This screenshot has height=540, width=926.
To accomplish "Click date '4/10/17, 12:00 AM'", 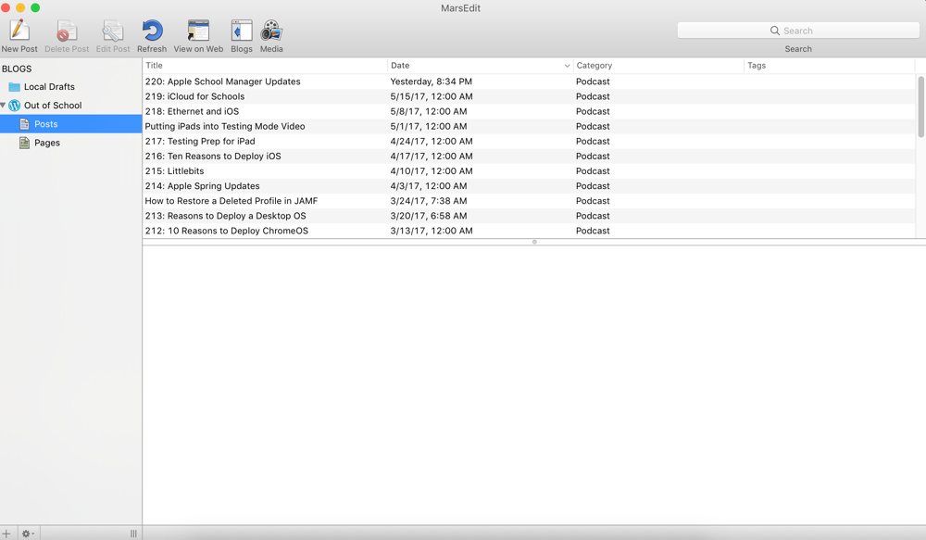I will [432, 170].
